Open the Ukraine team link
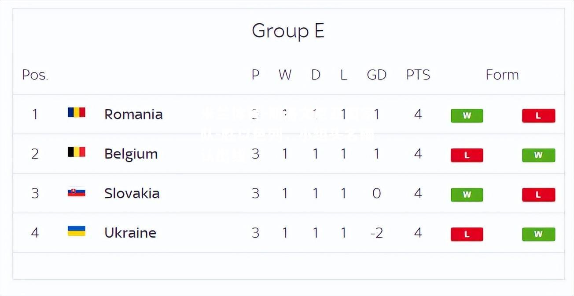574x296 pixels. 130,233
